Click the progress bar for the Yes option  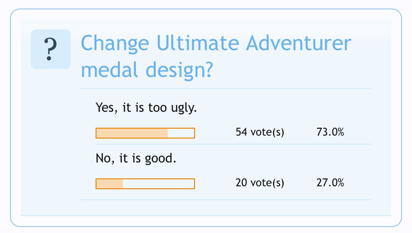coord(145,133)
